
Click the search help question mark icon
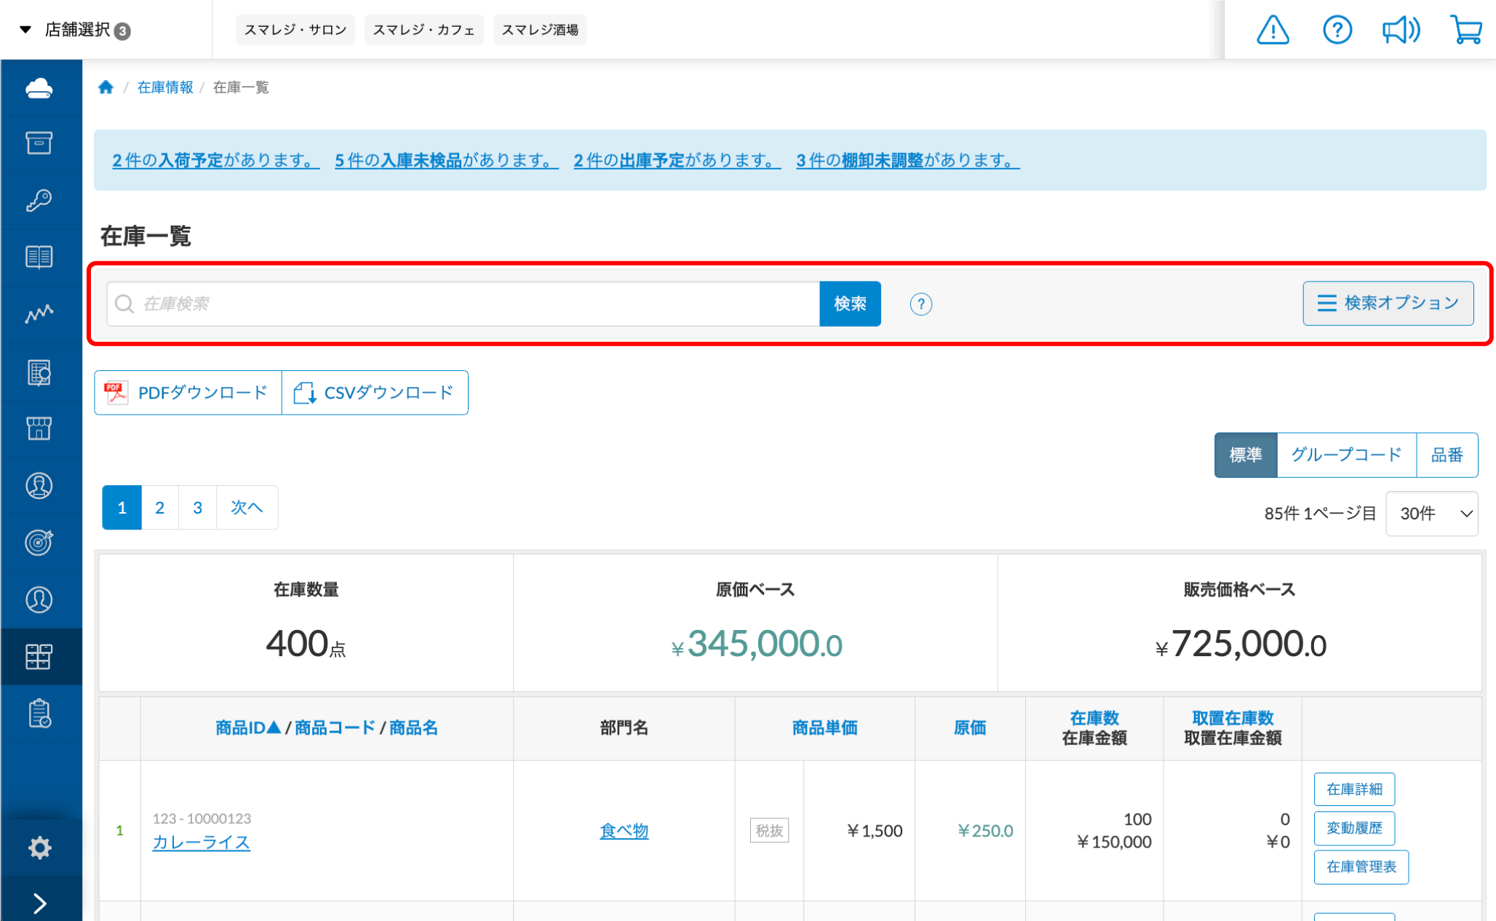920,304
